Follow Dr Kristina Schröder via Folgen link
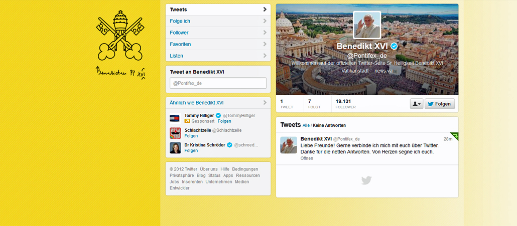 tap(191, 151)
